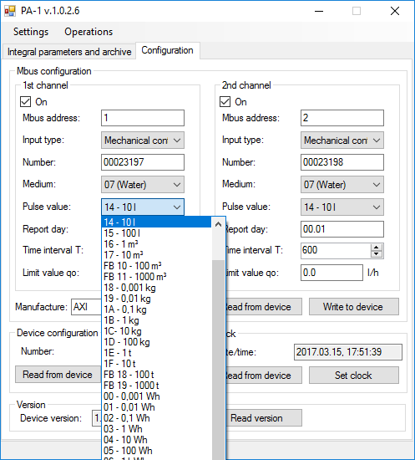Open the Operations menu
The image size is (415, 460).
[89, 32]
